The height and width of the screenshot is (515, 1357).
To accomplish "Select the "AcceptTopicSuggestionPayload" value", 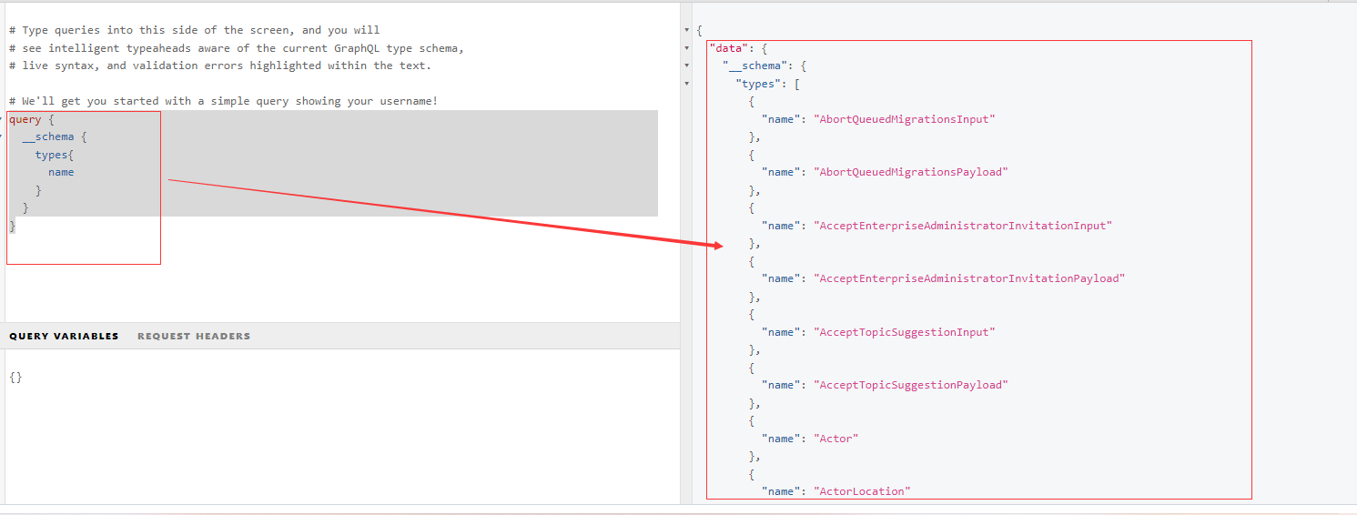I will 911,385.
